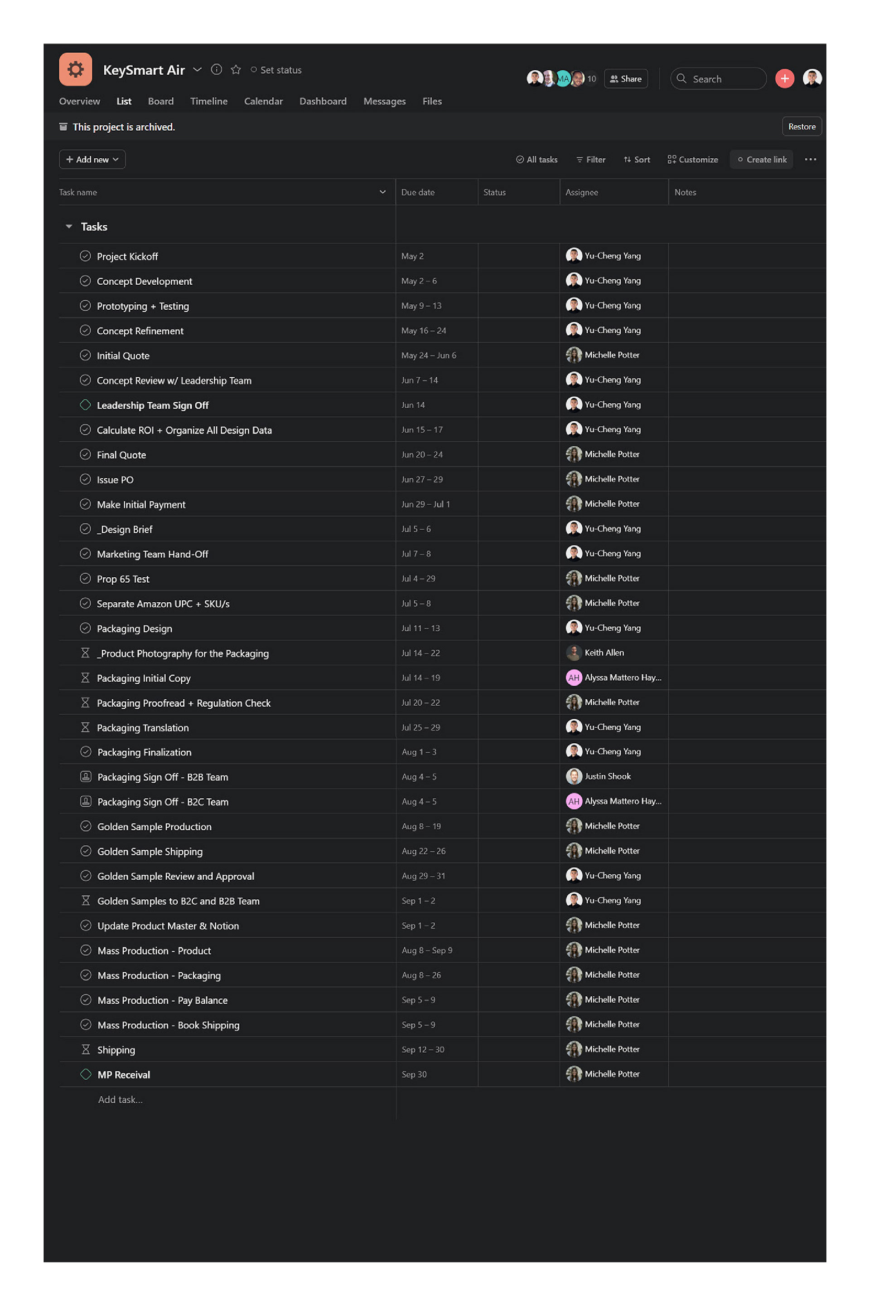
Task: Toggle completion check for Prototyping + Testing
Action: pyautogui.click(x=86, y=305)
